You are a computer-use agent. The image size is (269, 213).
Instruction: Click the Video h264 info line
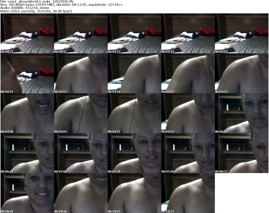pyautogui.click(x=36, y=11)
